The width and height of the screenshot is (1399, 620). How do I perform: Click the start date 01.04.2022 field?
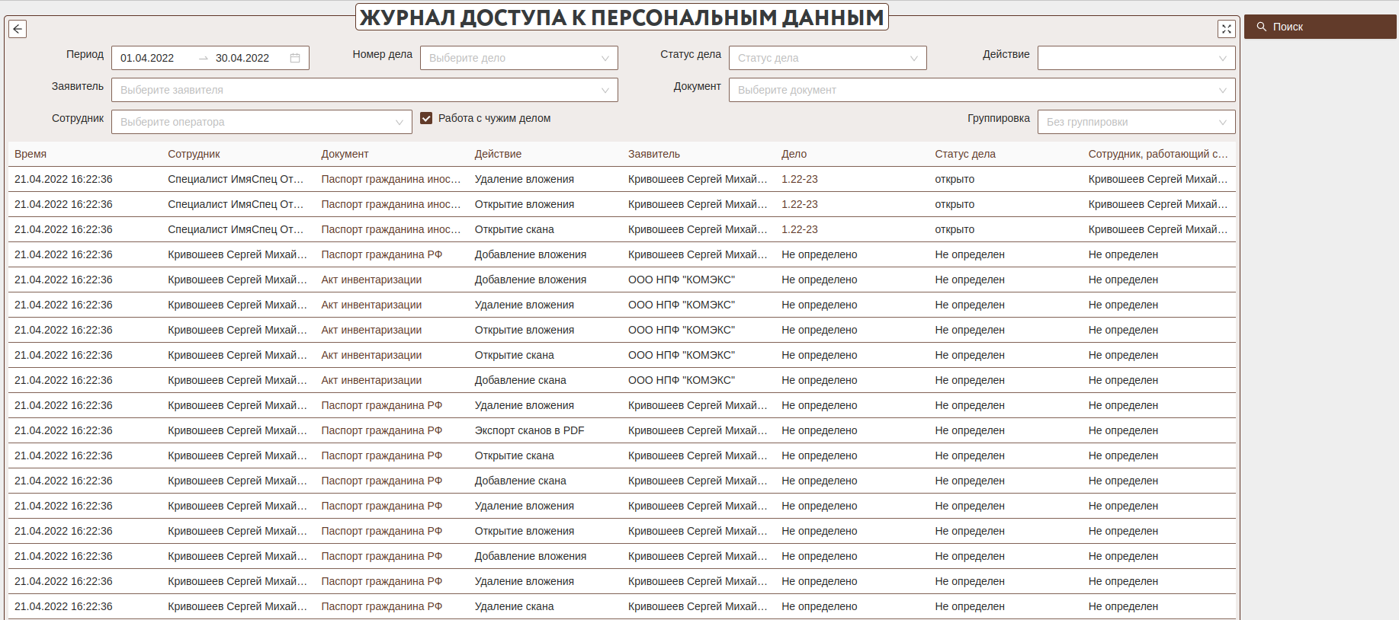[147, 58]
